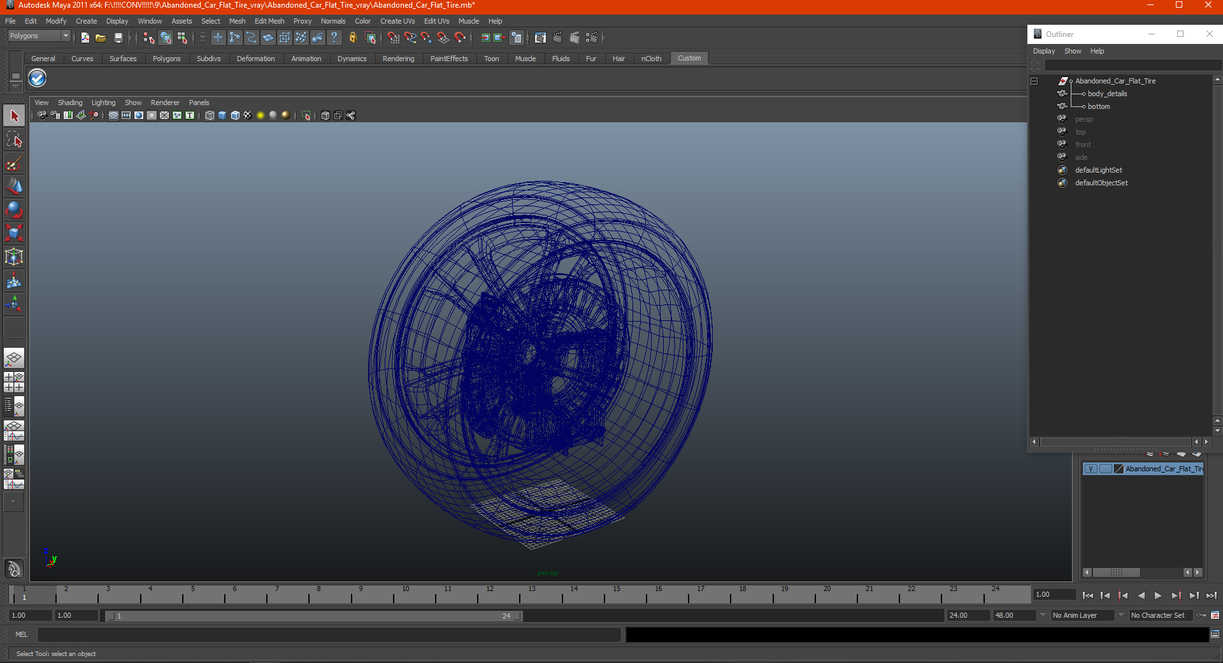The height and width of the screenshot is (663, 1223).
Task: Open the viewport Shading menu
Action: [x=70, y=103]
